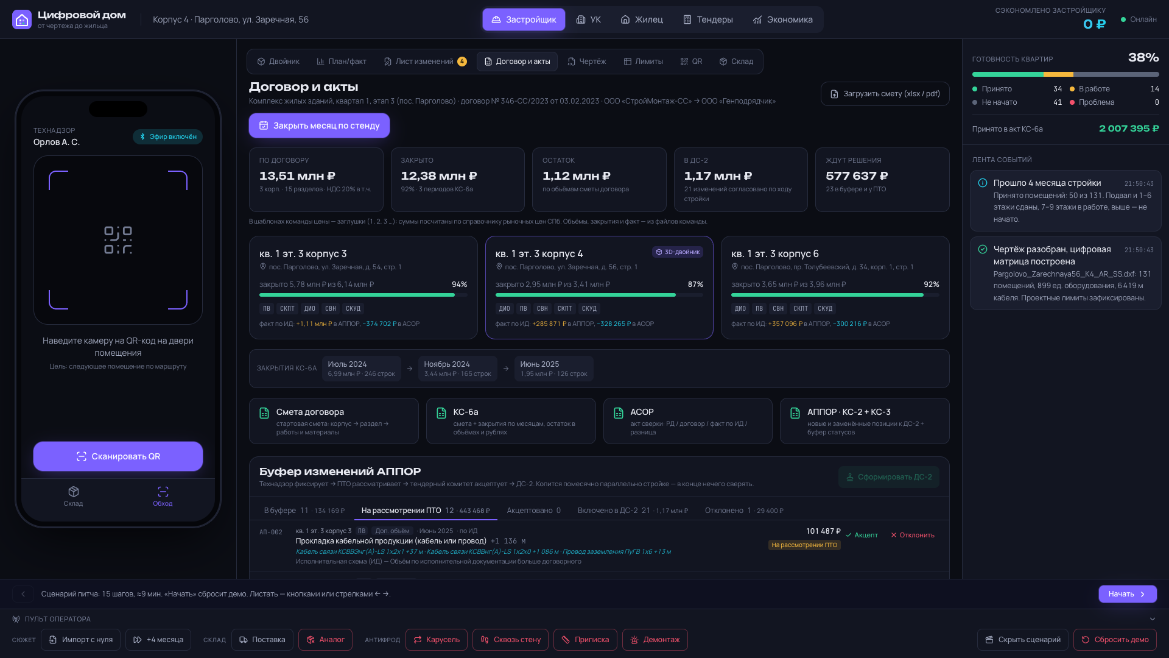Tap the Склад icon in phone mockup
The height and width of the screenshot is (658, 1169).
tap(73, 496)
